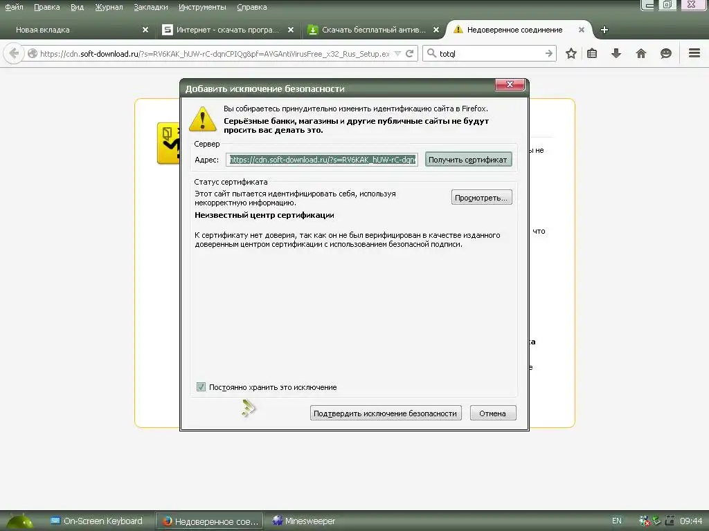709x531 pixels.
Task: Click the Просмотреть... button
Action: [x=481, y=197]
